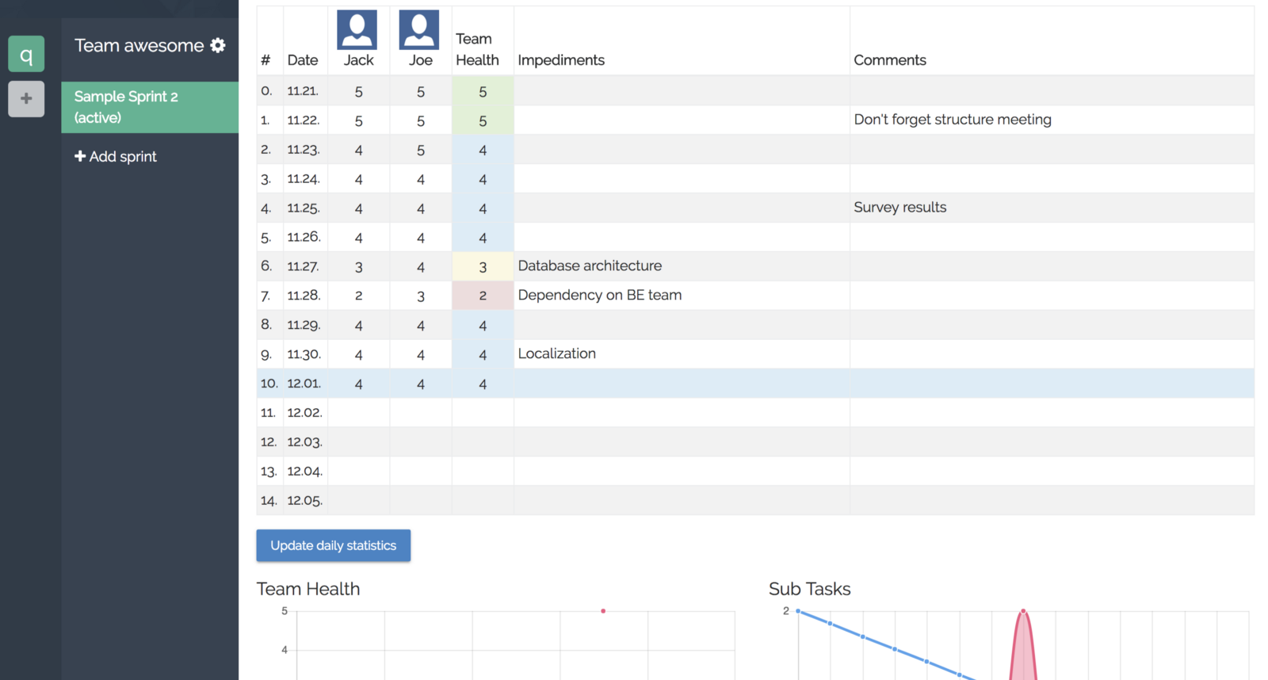Click Team Health value for 11.21.
The width and height of the screenshot is (1268, 680).
pos(483,92)
